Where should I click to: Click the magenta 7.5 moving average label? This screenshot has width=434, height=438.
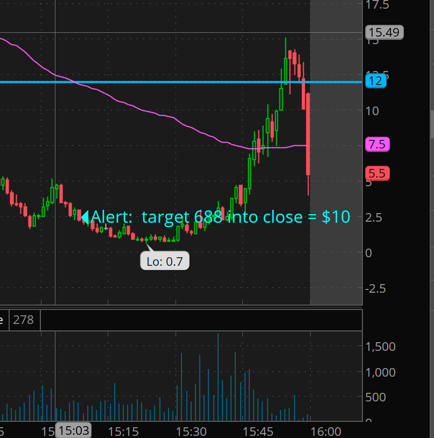(377, 144)
